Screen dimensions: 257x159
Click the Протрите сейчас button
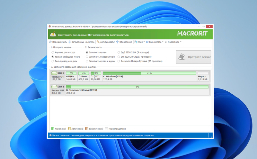(194, 57)
